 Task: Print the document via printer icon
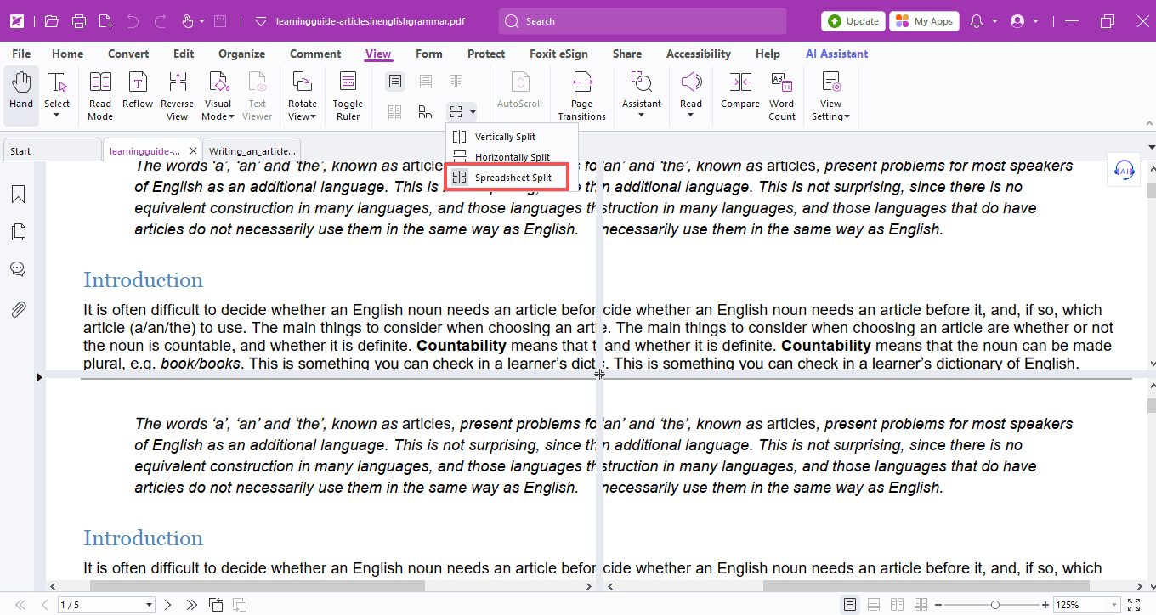79,21
